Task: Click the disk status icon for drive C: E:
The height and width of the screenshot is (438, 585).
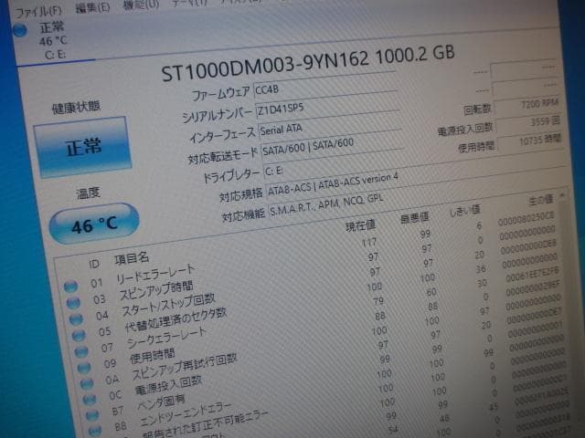Action: click(x=20, y=31)
